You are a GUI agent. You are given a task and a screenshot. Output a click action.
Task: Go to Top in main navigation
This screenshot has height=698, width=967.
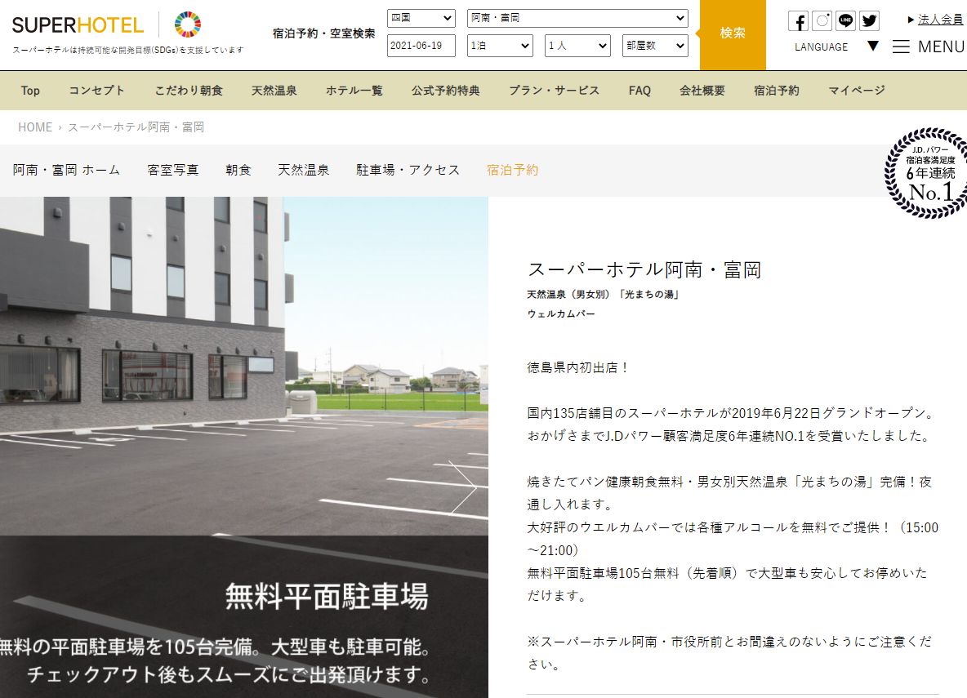30,91
